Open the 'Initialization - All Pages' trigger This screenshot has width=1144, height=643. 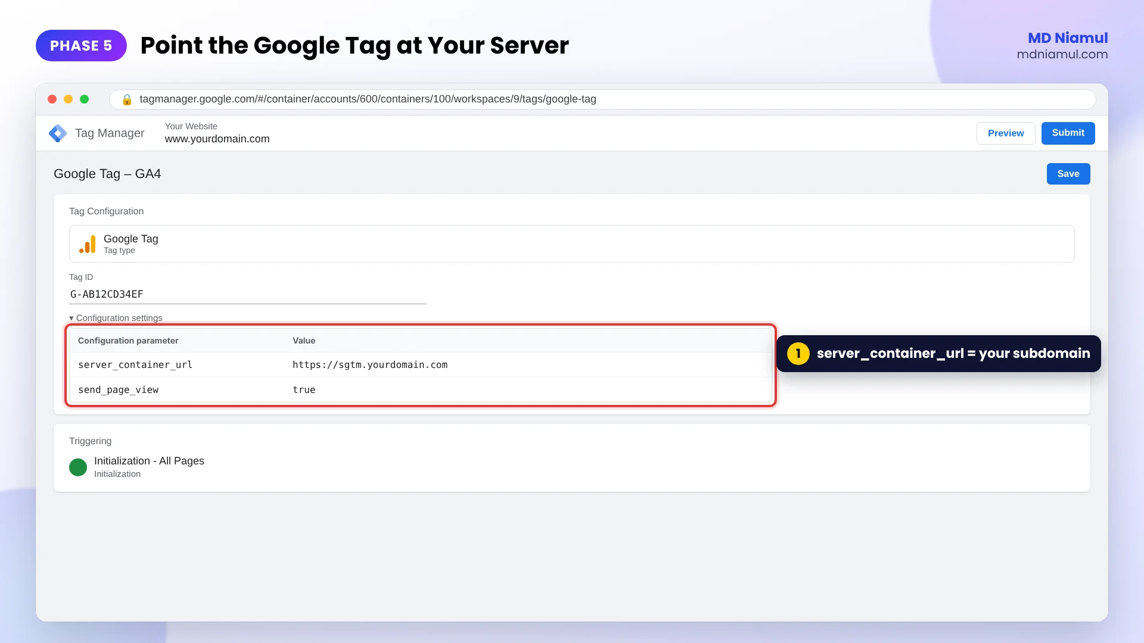coord(149,461)
